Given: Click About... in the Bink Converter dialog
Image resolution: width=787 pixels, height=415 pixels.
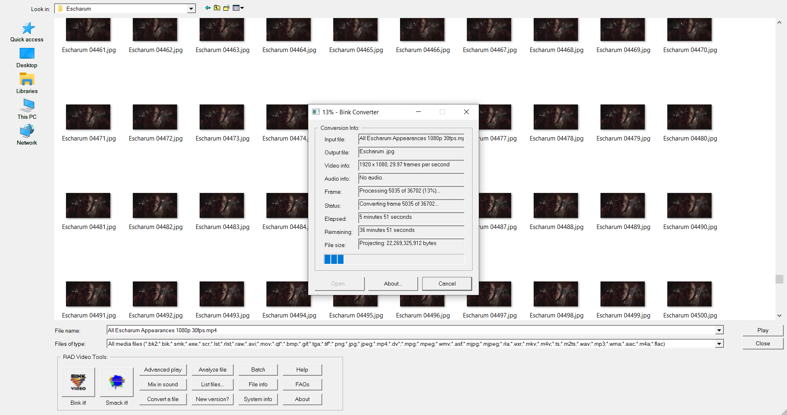Looking at the screenshot, I should (393, 283).
